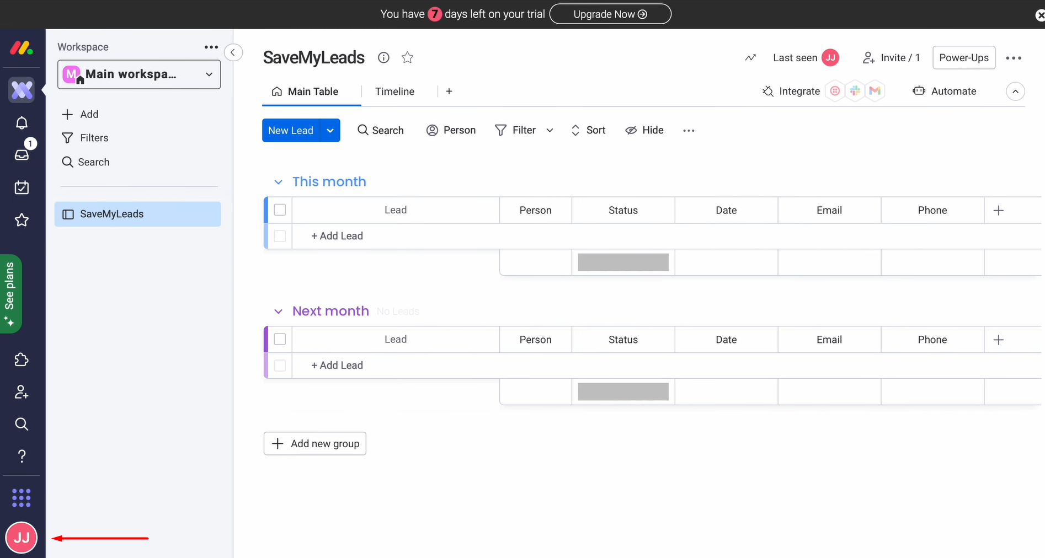Check the Add Lead row checkbox under Next month
1045x558 pixels.
280,365
